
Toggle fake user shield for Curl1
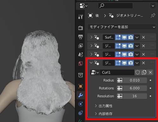point(137,72)
